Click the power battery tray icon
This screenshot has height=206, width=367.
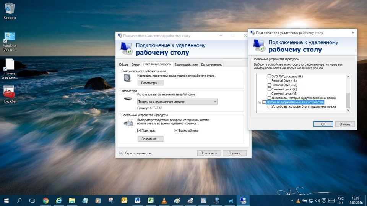click(305, 201)
